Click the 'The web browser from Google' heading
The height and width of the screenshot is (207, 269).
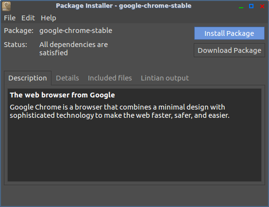pos(62,95)
